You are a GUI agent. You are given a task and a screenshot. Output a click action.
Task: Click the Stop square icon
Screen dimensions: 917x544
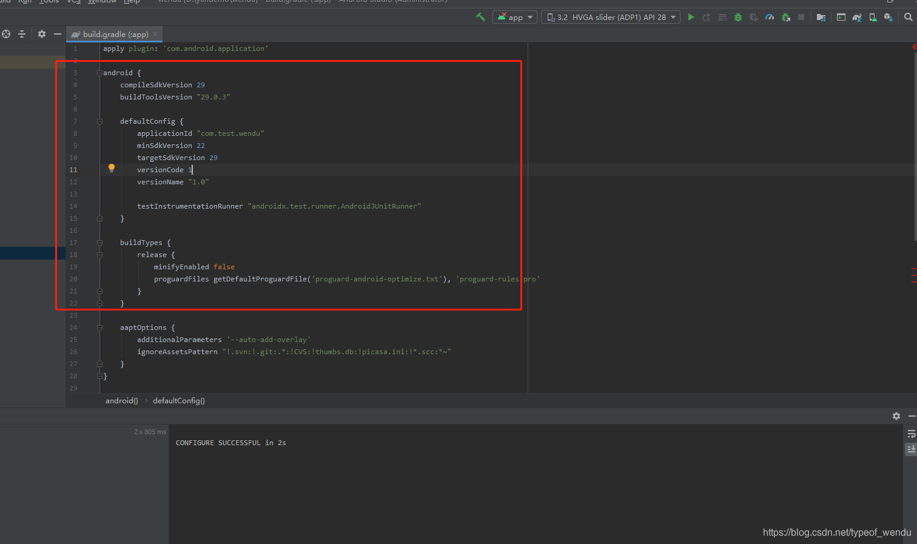pyautogui.click(x=801, y=17)
